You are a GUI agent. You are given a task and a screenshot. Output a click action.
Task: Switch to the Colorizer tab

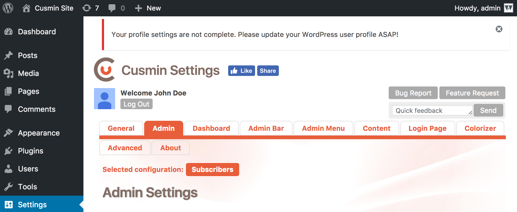(x=480, y=128)
